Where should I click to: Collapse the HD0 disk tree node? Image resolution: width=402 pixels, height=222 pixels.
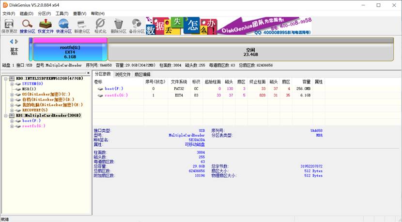(6, 79)
